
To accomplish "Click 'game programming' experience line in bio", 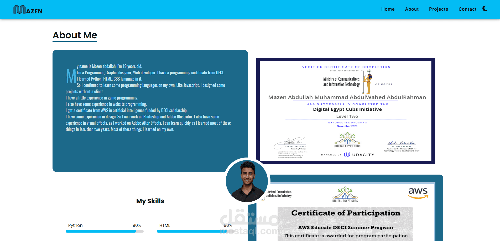I will pos(102,98).
